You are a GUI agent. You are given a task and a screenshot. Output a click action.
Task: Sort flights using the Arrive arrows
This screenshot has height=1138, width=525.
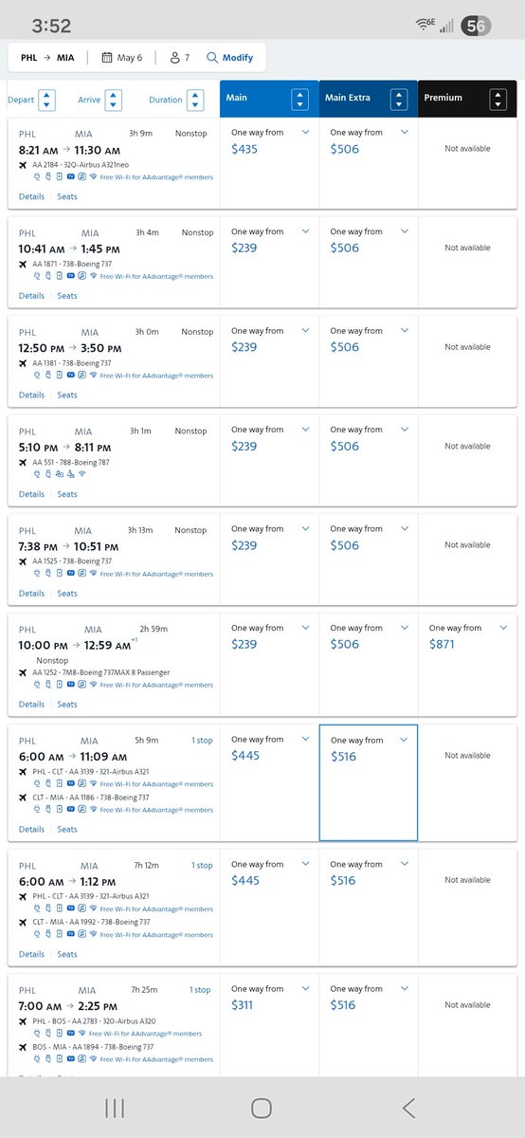pos(114,100)
